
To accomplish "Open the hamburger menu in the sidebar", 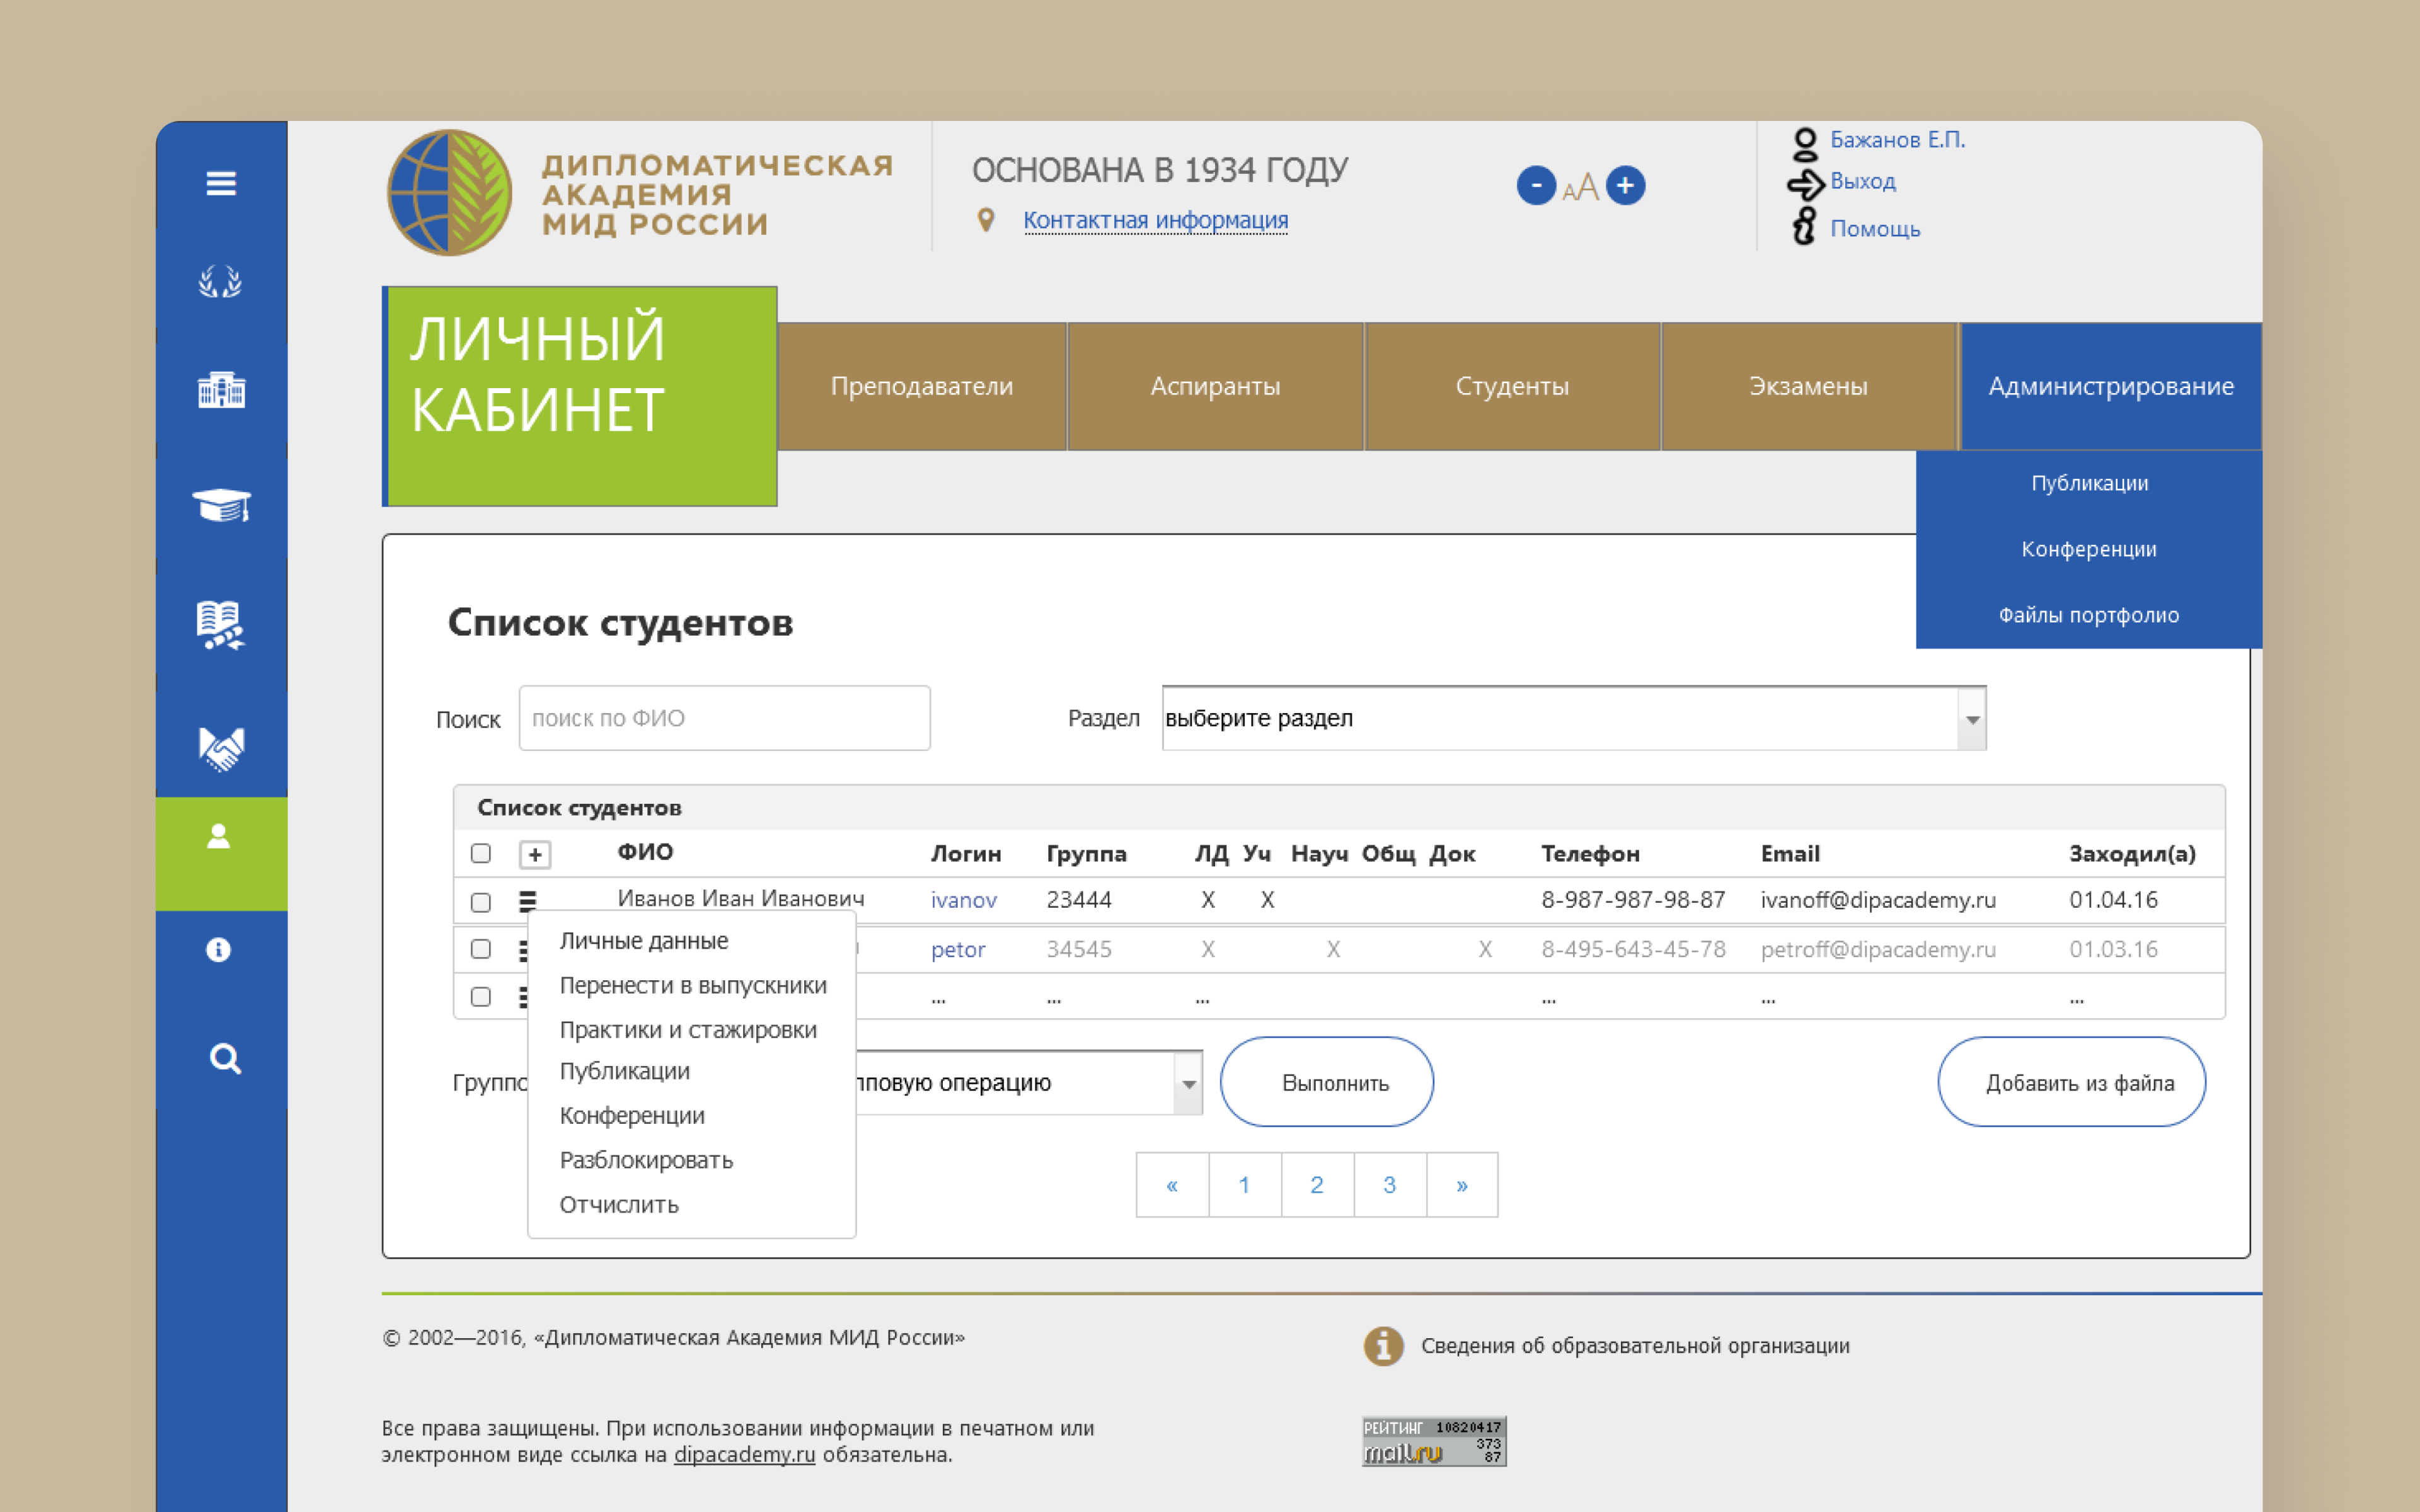I will click(x=222, y=184).
